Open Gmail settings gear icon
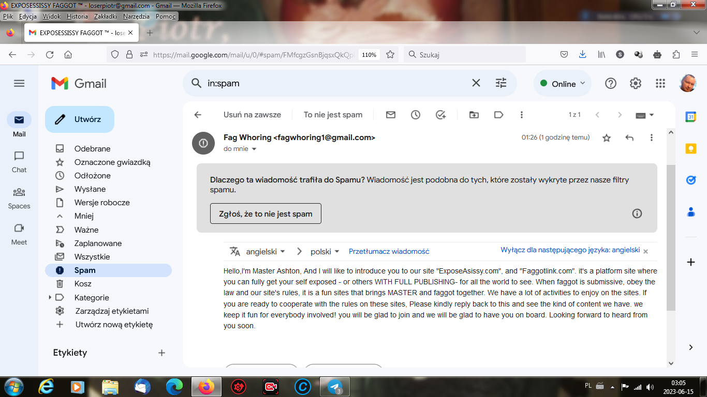 636,83
